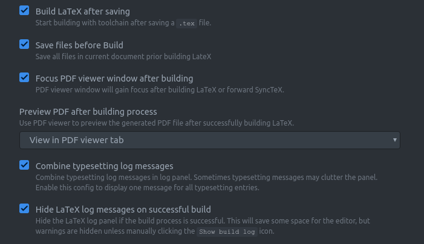The width and height of the screenshot is (424, 244).
Task: Click the Combine typesetting log messages label
Action: point(105,166)
